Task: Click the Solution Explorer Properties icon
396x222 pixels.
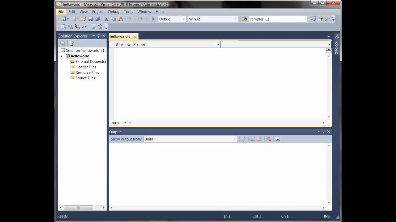Action: coord(63,43)
